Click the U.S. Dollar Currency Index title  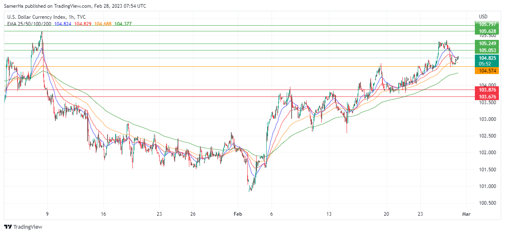point(46,17)
